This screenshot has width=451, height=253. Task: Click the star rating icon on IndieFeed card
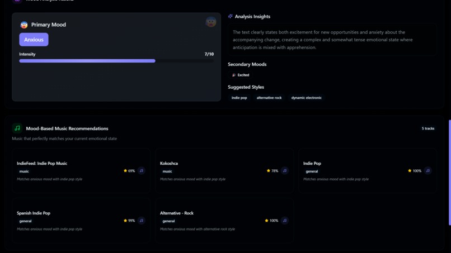coord(125,170)
